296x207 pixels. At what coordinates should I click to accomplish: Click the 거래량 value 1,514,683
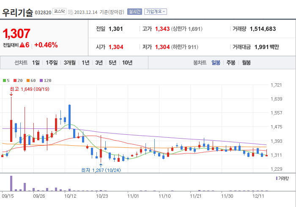pos(263,29)
